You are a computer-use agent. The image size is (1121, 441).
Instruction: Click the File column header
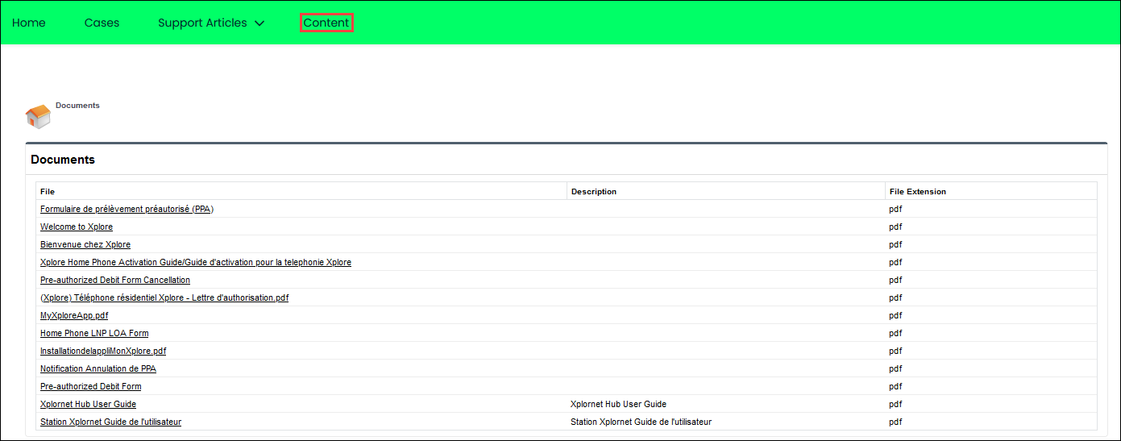coord(48,191)
